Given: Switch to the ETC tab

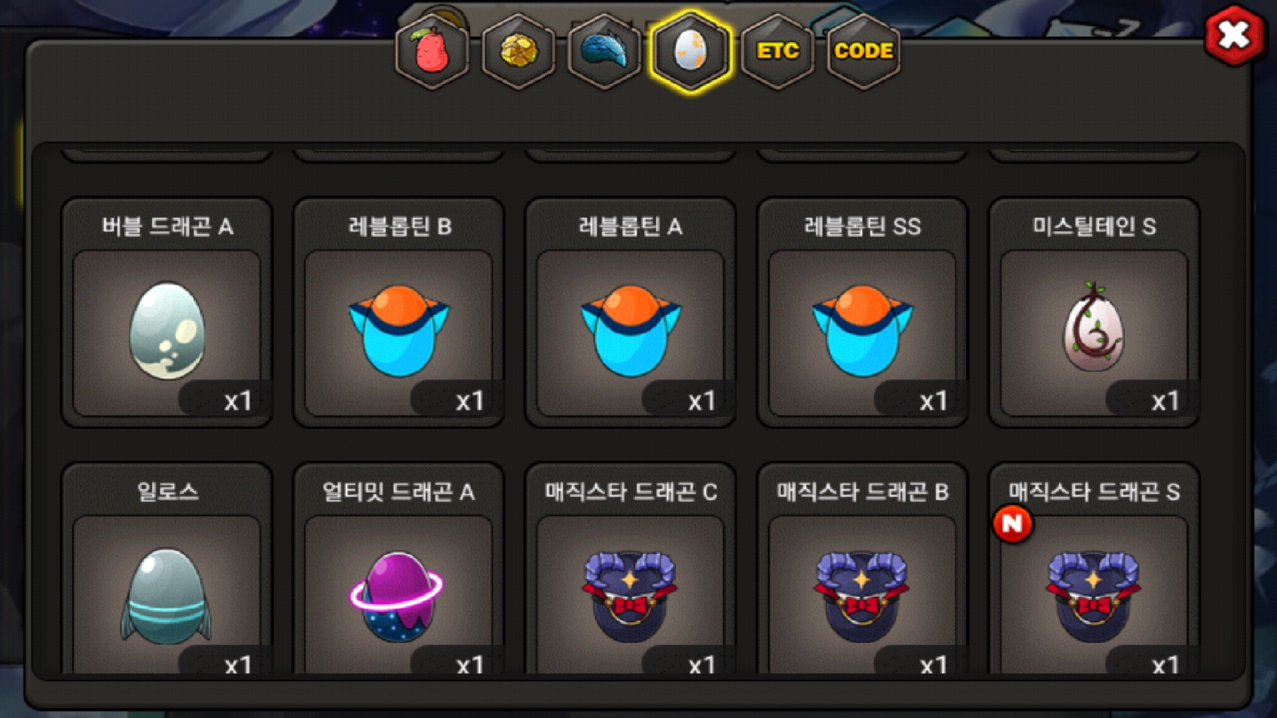Looking at the screenshot, I should click(778, 51).
